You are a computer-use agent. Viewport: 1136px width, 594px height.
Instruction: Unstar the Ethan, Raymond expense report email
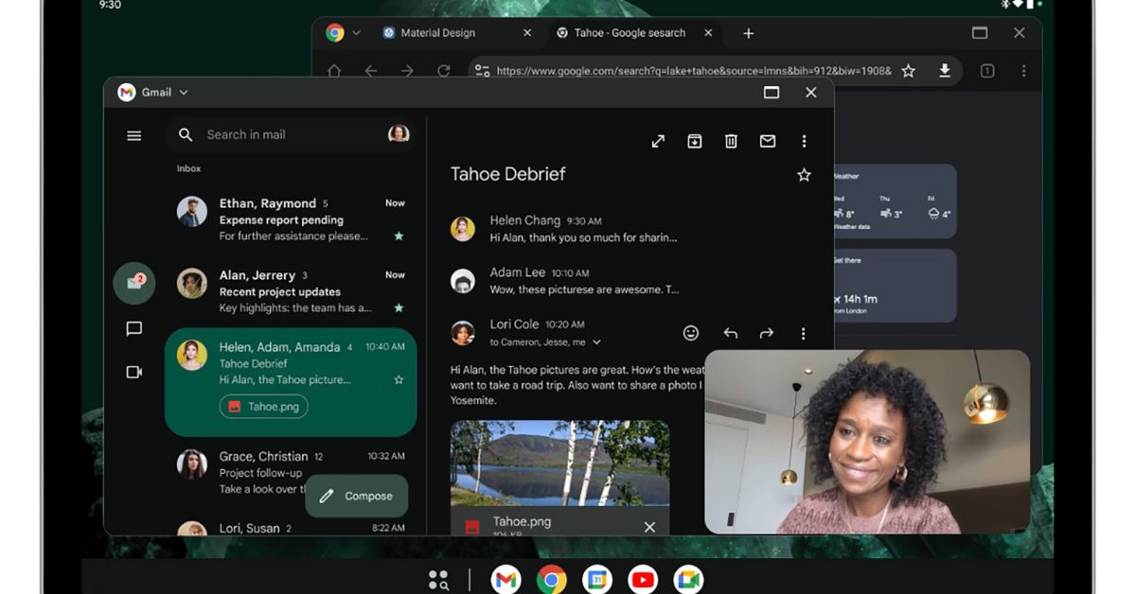click(399, 236)
